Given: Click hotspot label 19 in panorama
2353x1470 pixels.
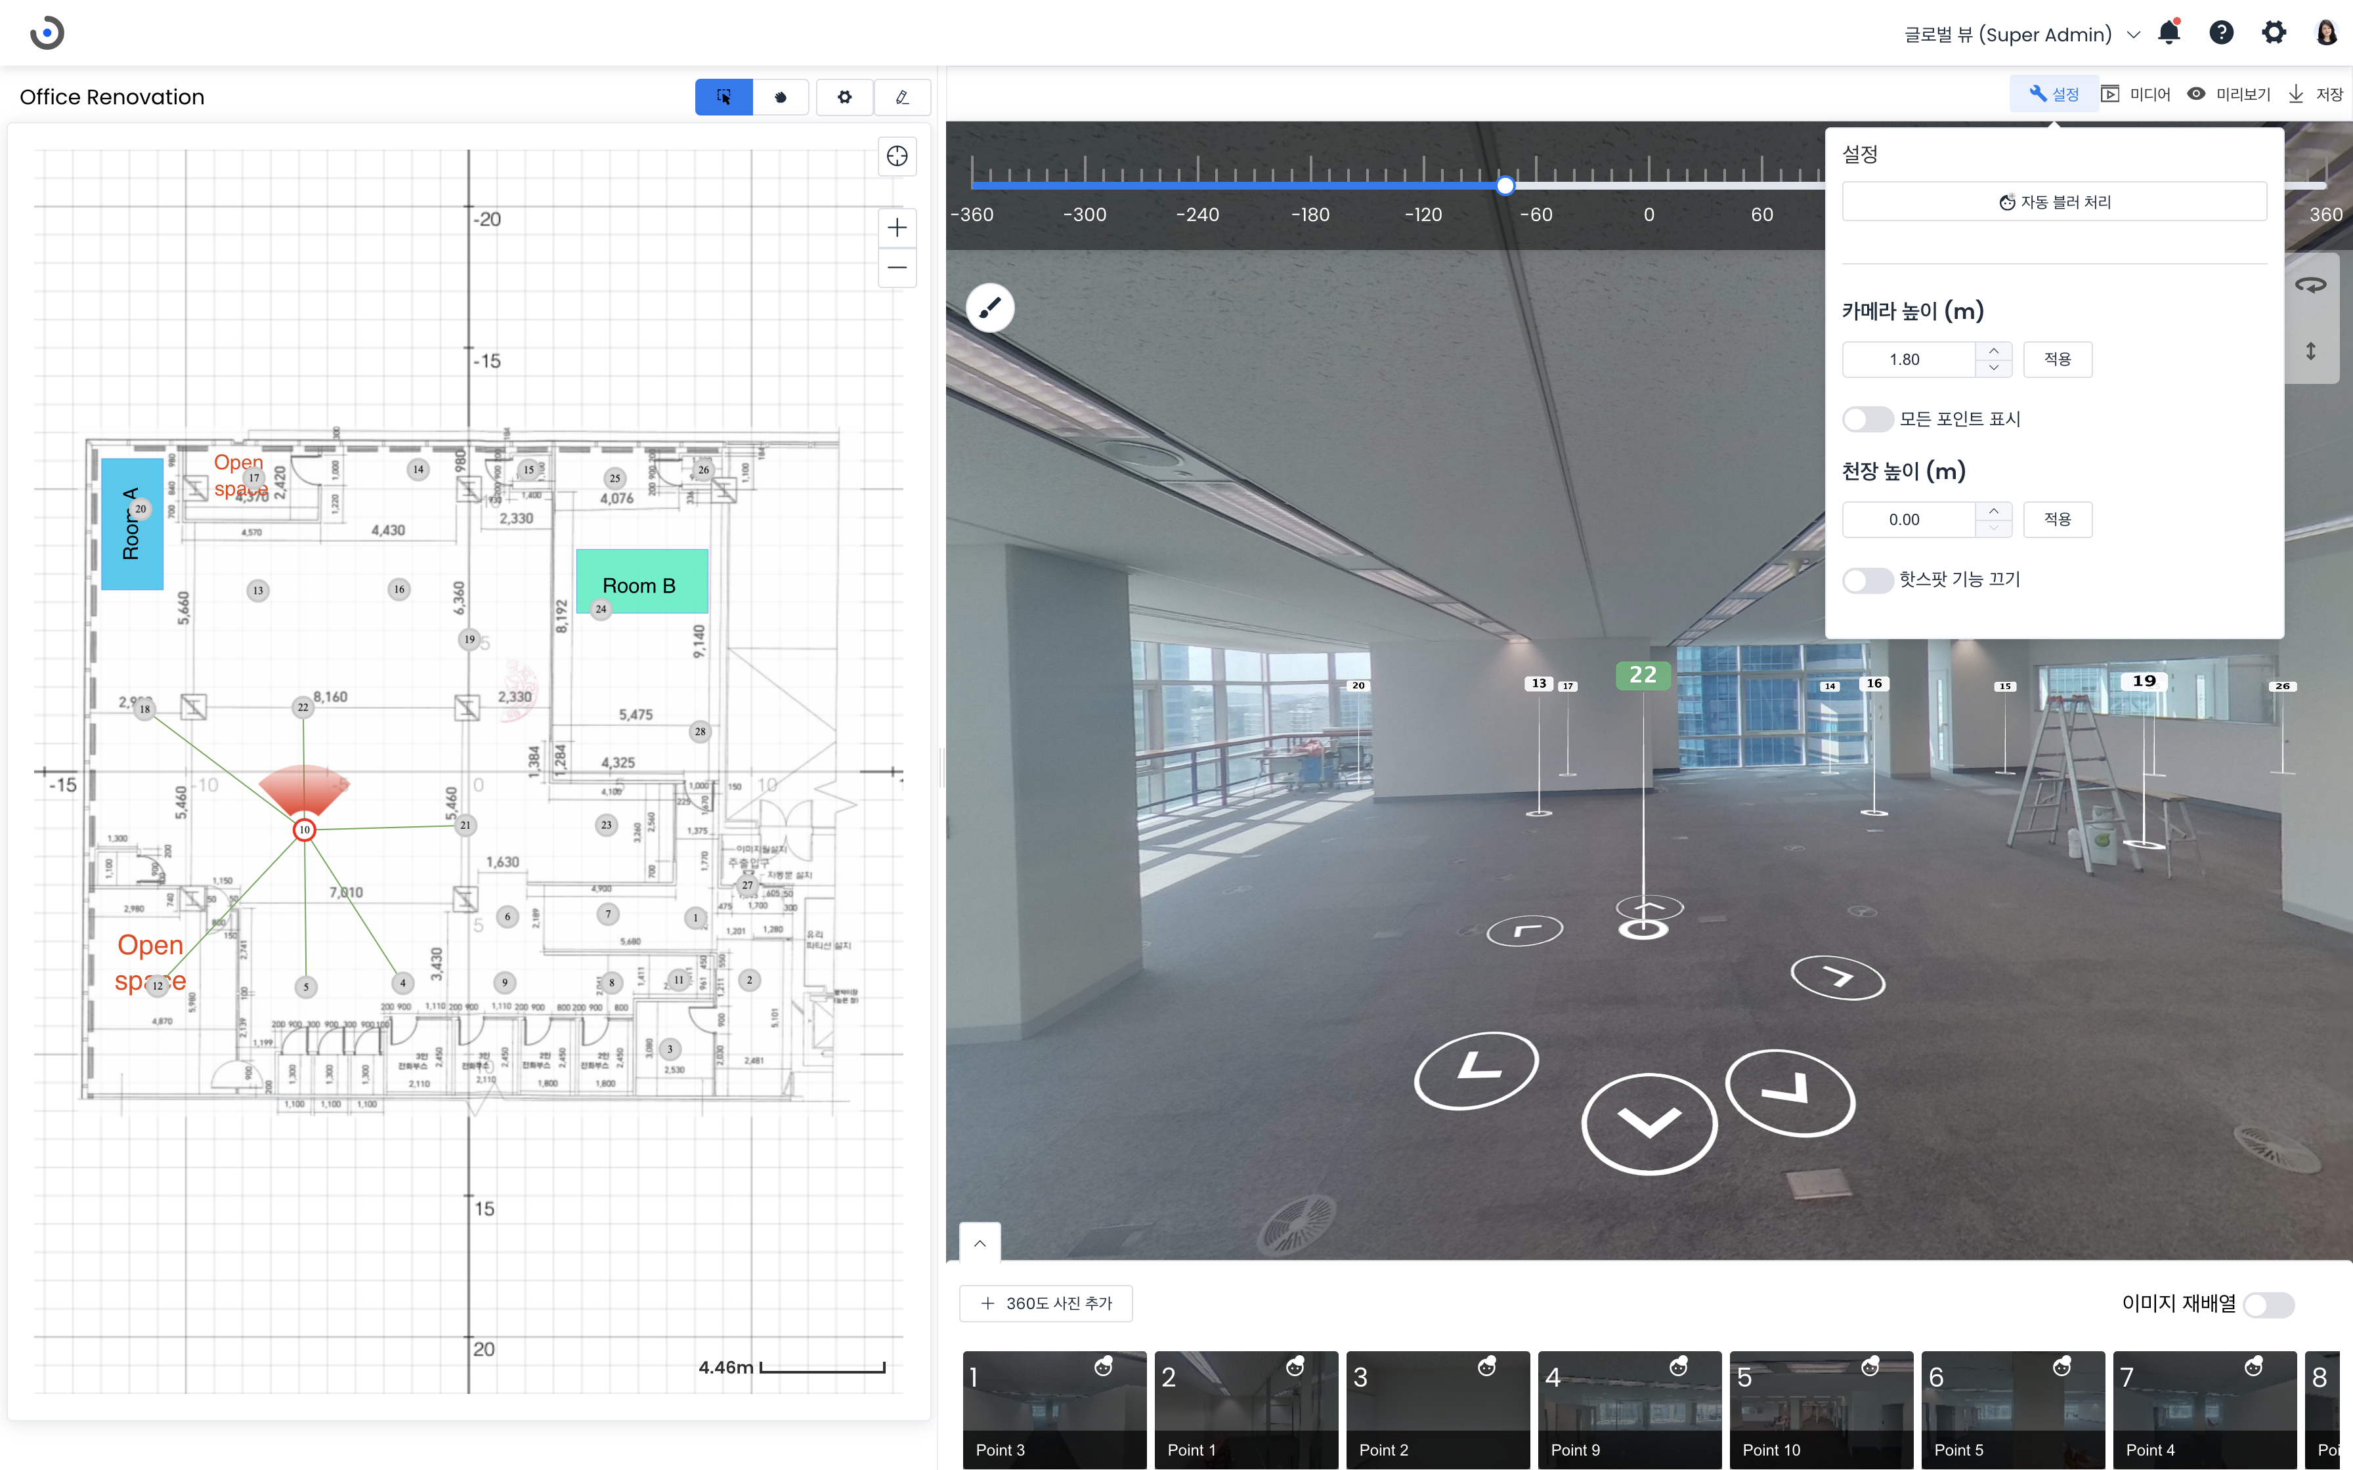Looking at the screenshot, I should click(x=2144, y=682).
